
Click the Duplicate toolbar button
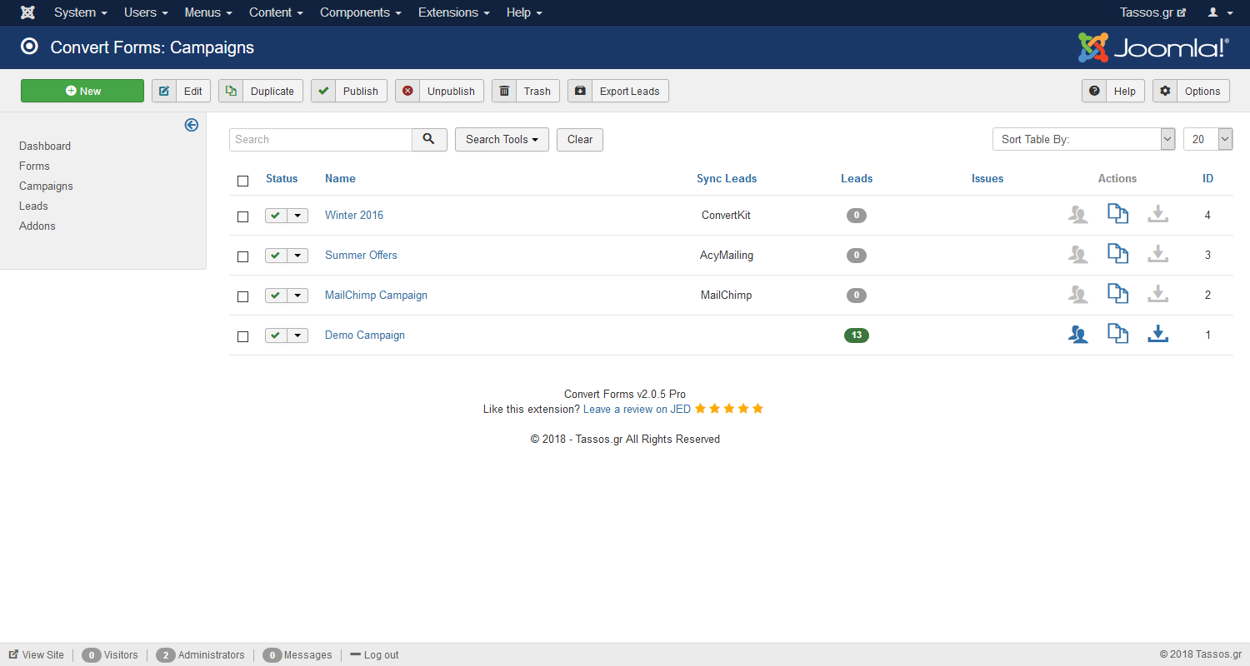coord(261,91)
